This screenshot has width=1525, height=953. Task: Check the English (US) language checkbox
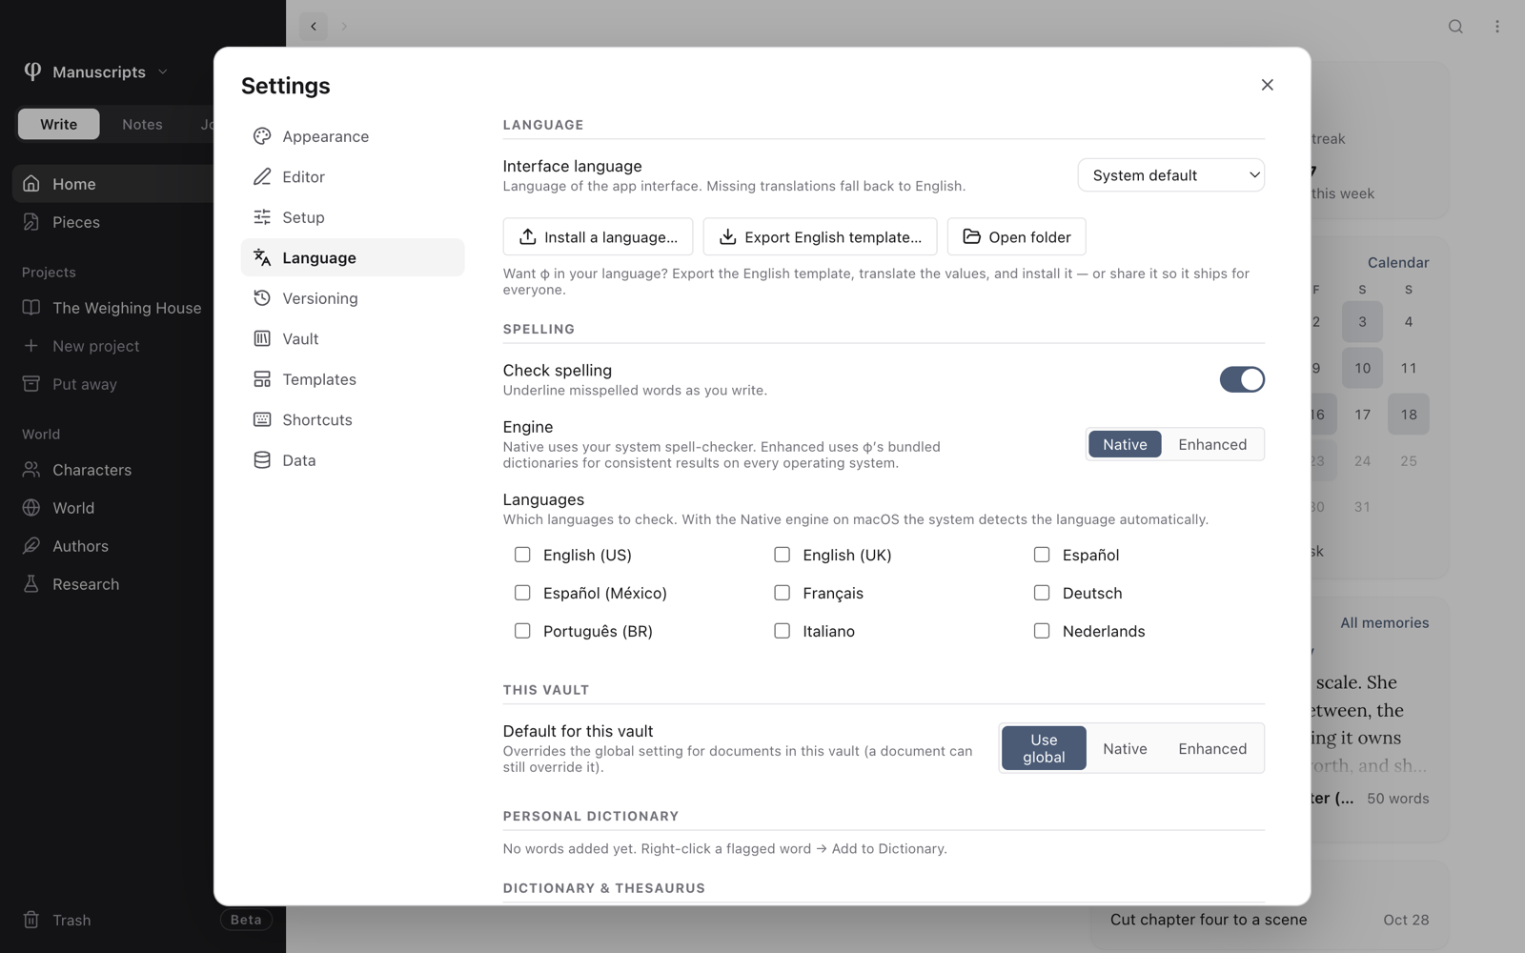[x=522, y=555]
